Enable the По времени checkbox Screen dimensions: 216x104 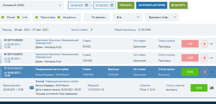pyautogui.click(x=88, y=17)
